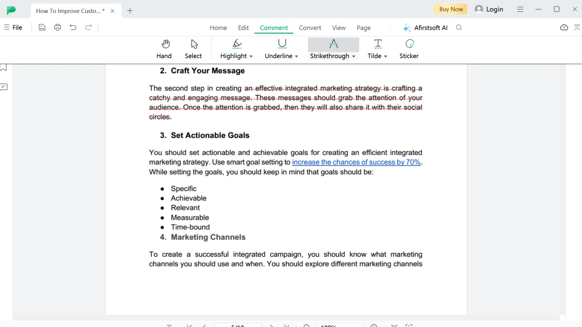Image resolution: width=582 pixels, height=327 pixels.
Task: Open the search magnifier icon
Action: (459, 27)
